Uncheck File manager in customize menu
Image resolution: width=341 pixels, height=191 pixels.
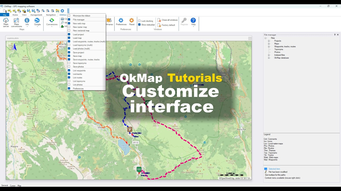click(x=69, y=20)
